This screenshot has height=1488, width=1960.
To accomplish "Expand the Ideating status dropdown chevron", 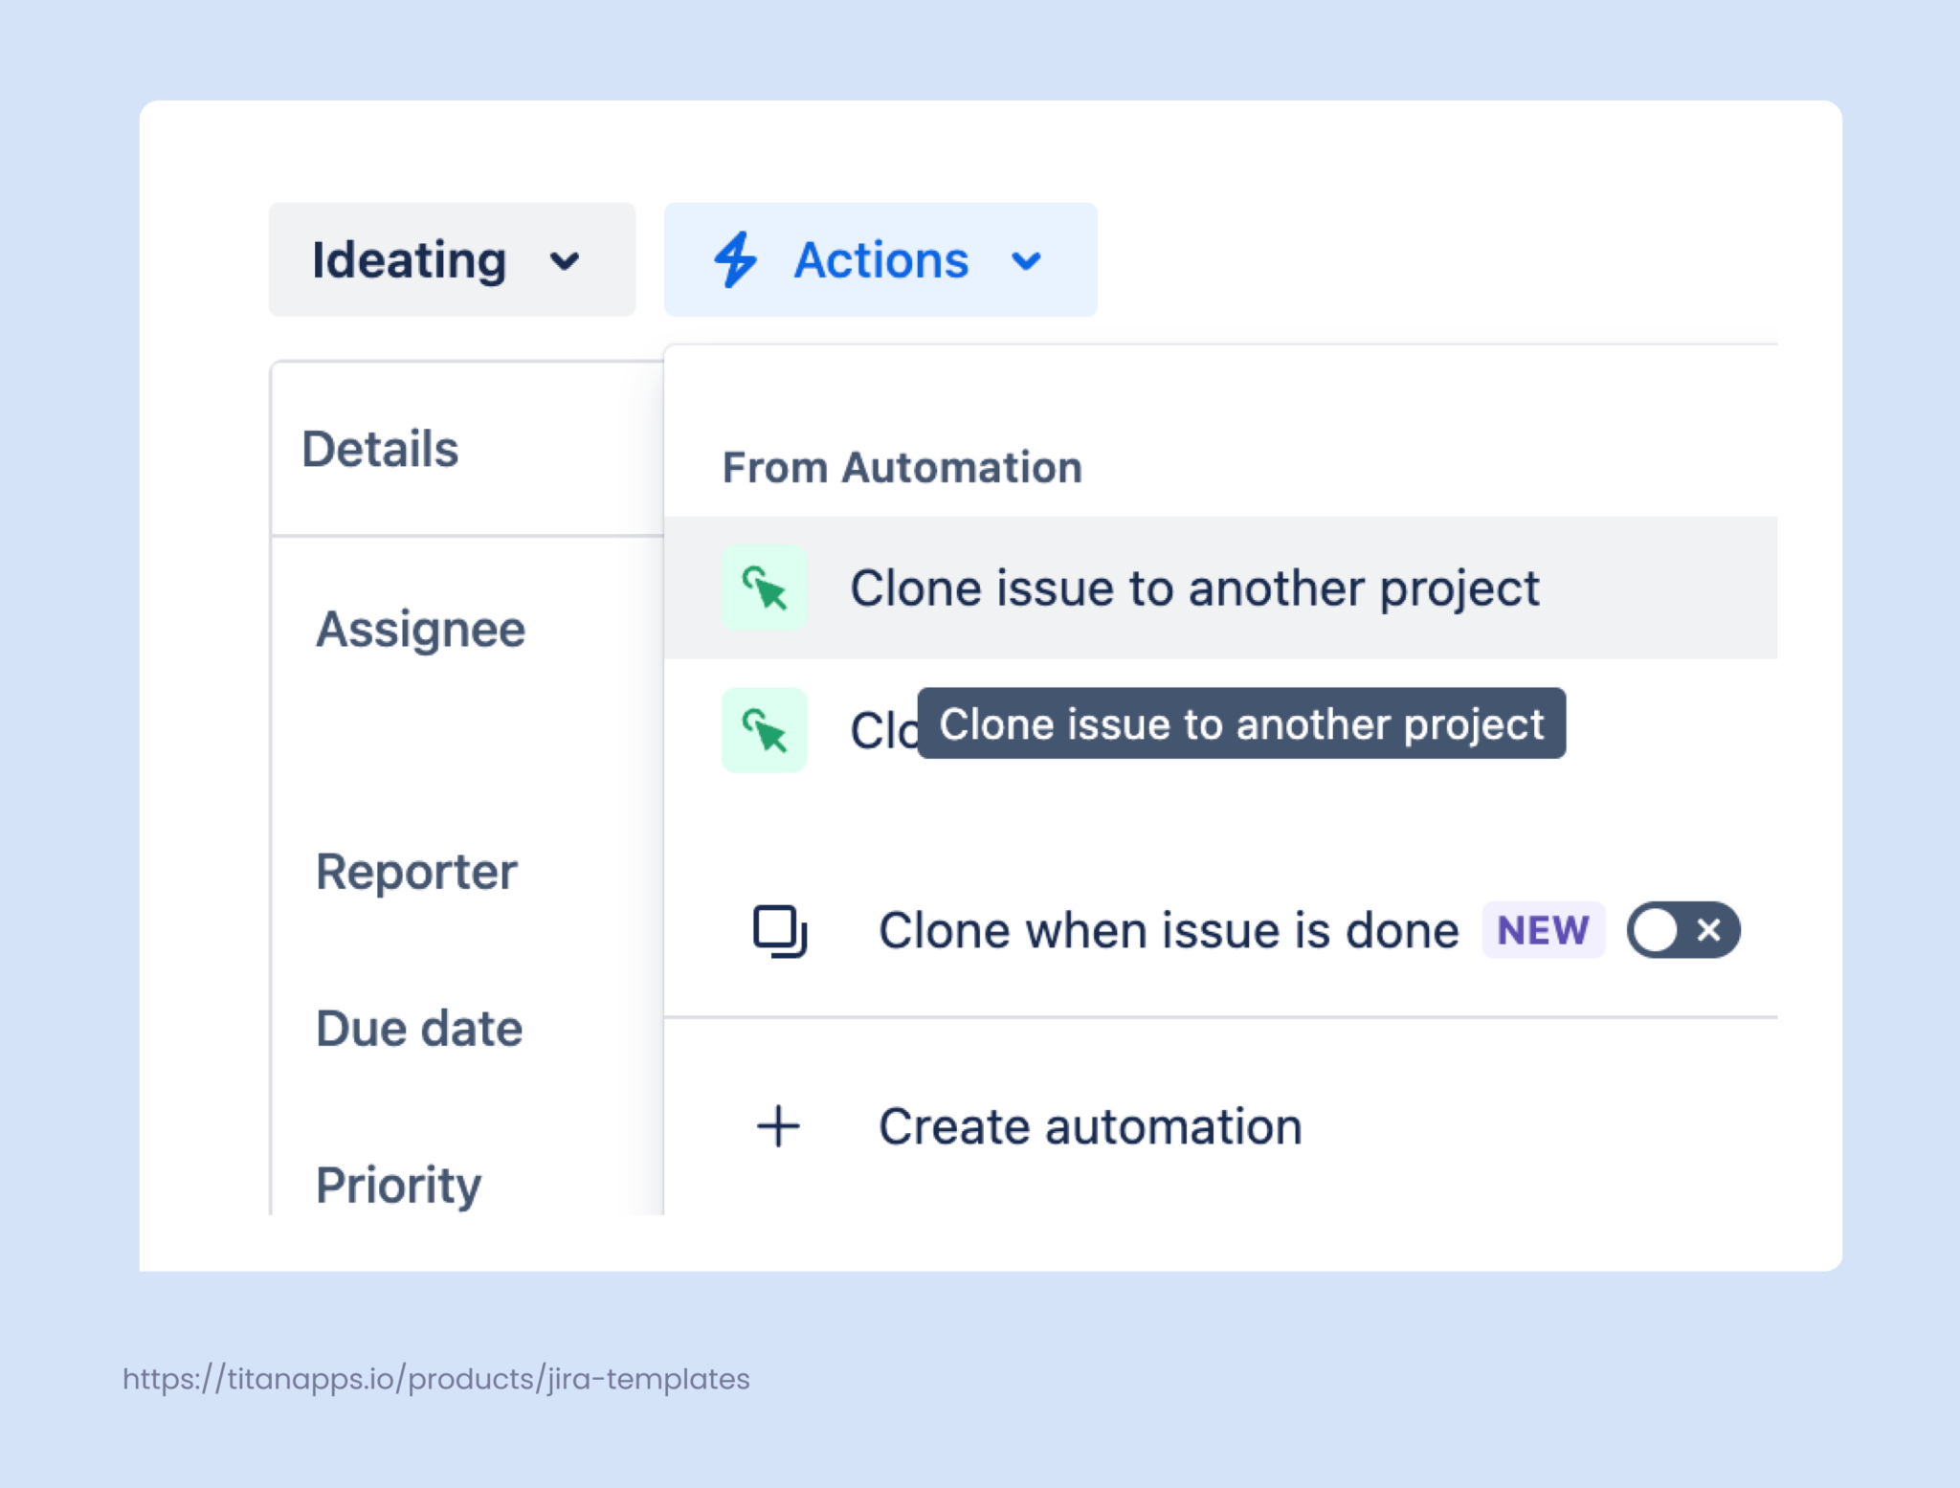I will (567, 260).
